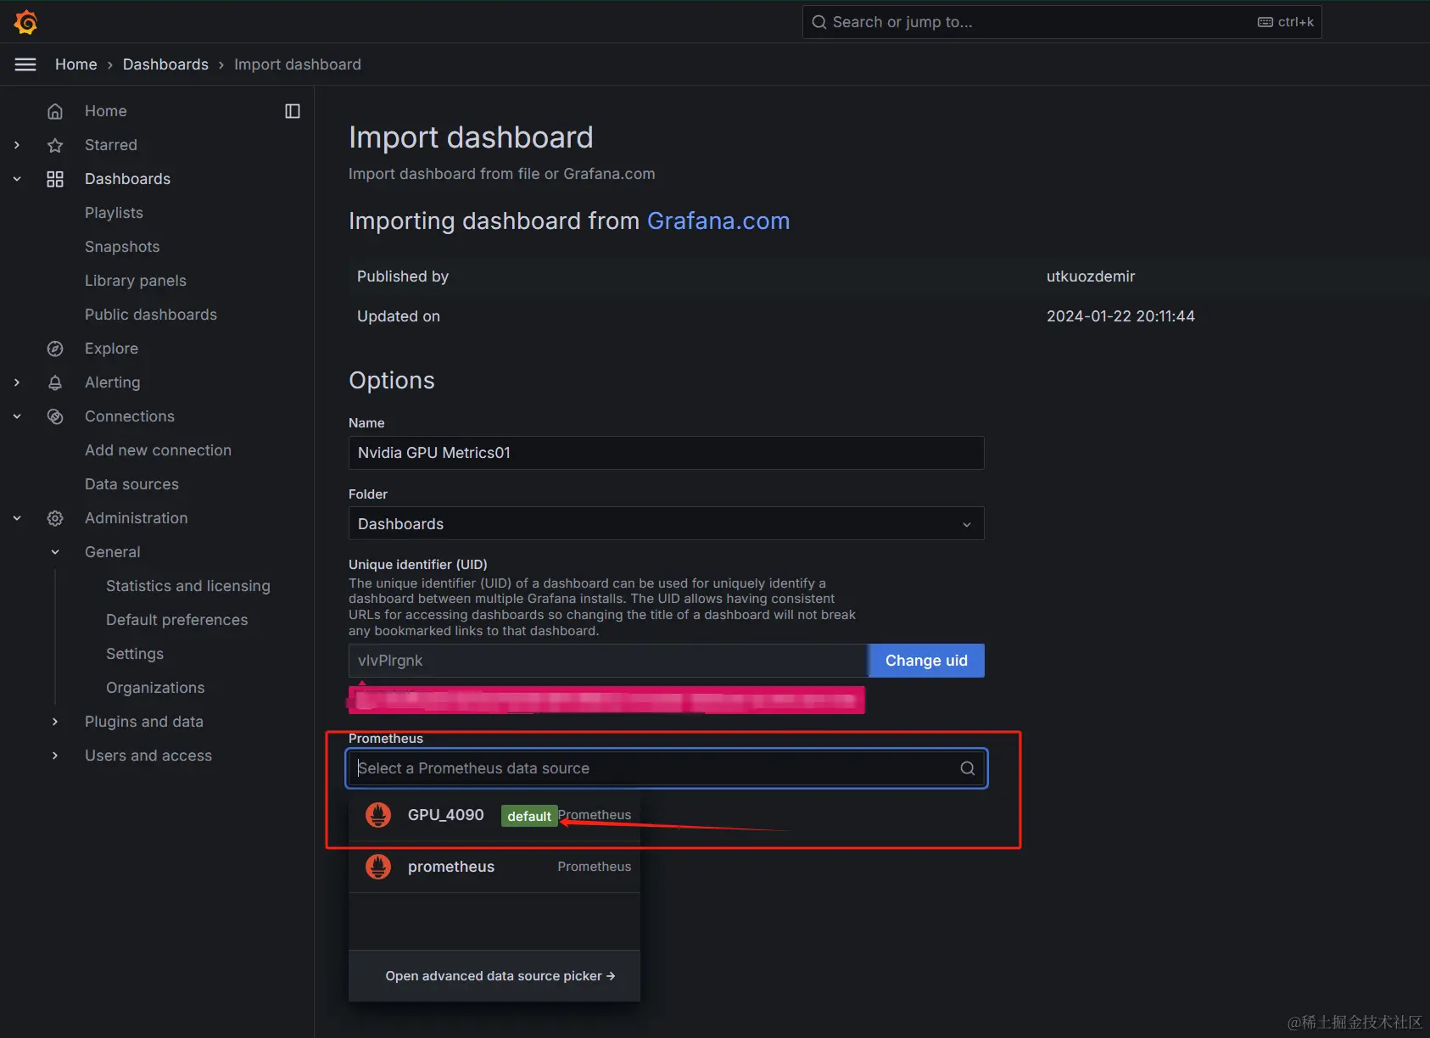
Task: Open Public dashboards in the sidebar
Action: pos(151,315)
